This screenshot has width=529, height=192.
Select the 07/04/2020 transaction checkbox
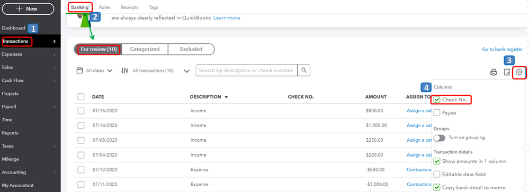click(81, 155)
